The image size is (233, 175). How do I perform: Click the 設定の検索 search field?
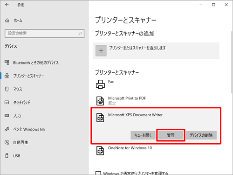(45, 33)
